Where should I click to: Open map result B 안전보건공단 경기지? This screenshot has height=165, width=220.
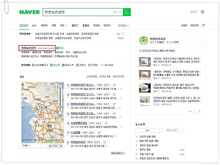coord(83,94)
